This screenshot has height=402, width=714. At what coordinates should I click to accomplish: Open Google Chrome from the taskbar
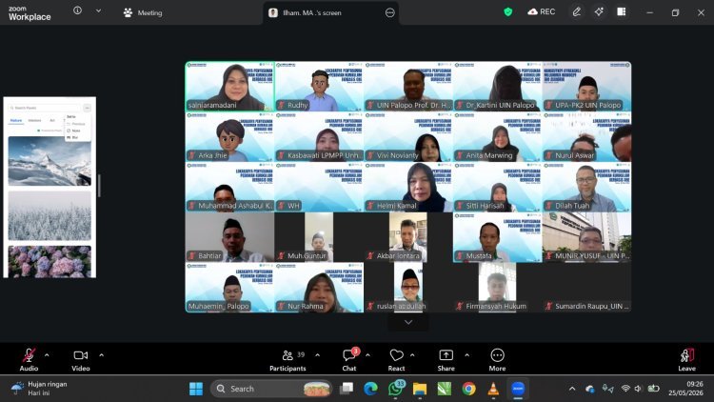point(468,389)
